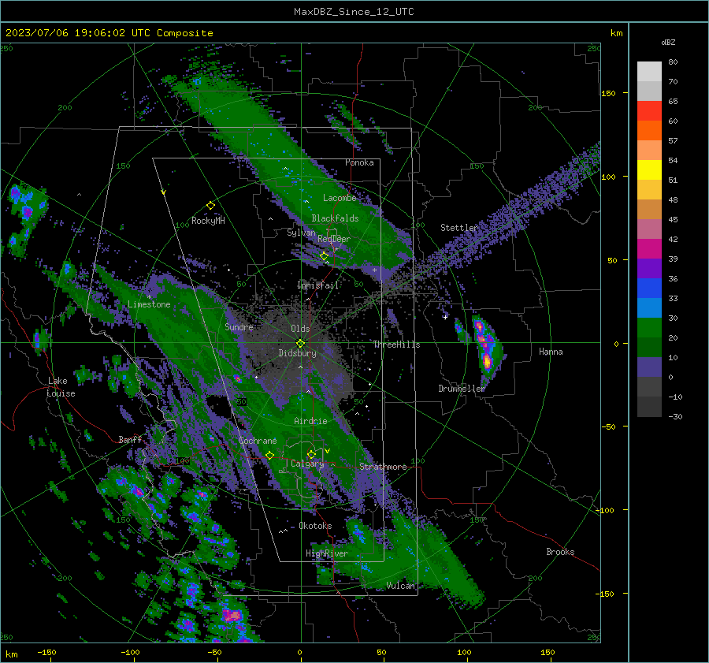Screen dimensions: 709x663
Task: Select the blue 33-36 dBZ legend swatch
Action: (x=649, y=288)
